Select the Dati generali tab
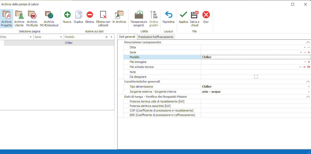 tap(127, 37)
